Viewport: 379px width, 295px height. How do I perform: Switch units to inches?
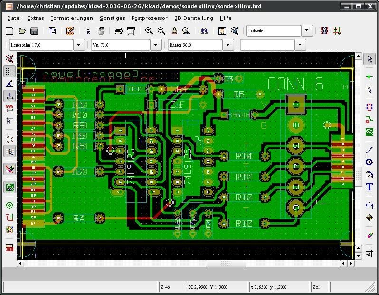[x=9, y=96]
